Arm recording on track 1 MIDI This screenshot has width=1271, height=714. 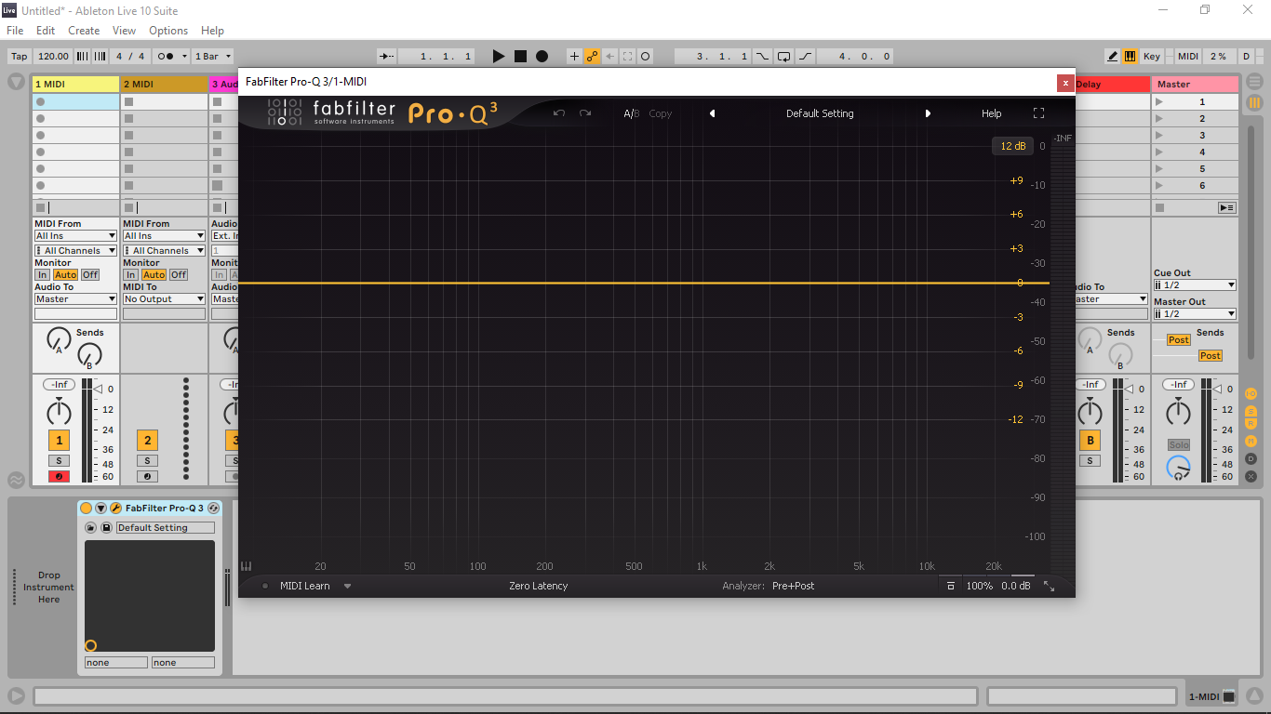tap(59, 476)
